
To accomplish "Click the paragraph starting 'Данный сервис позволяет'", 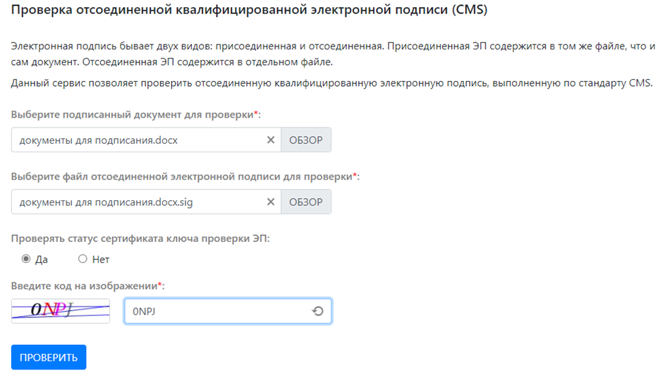I will pos(331,83).
